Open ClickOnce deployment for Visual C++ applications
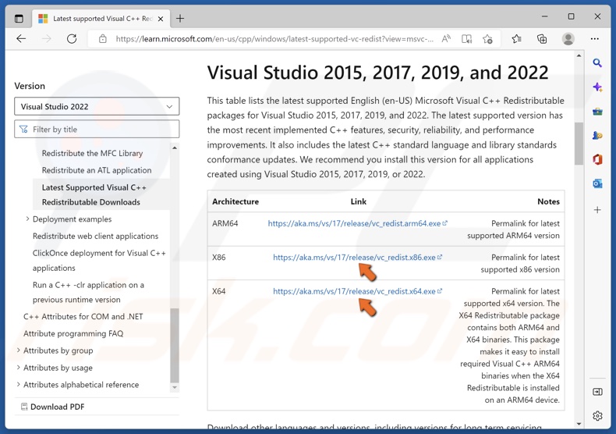Viewport: 616px width, 434px height. pyautogui.click(x=99, y=260)
